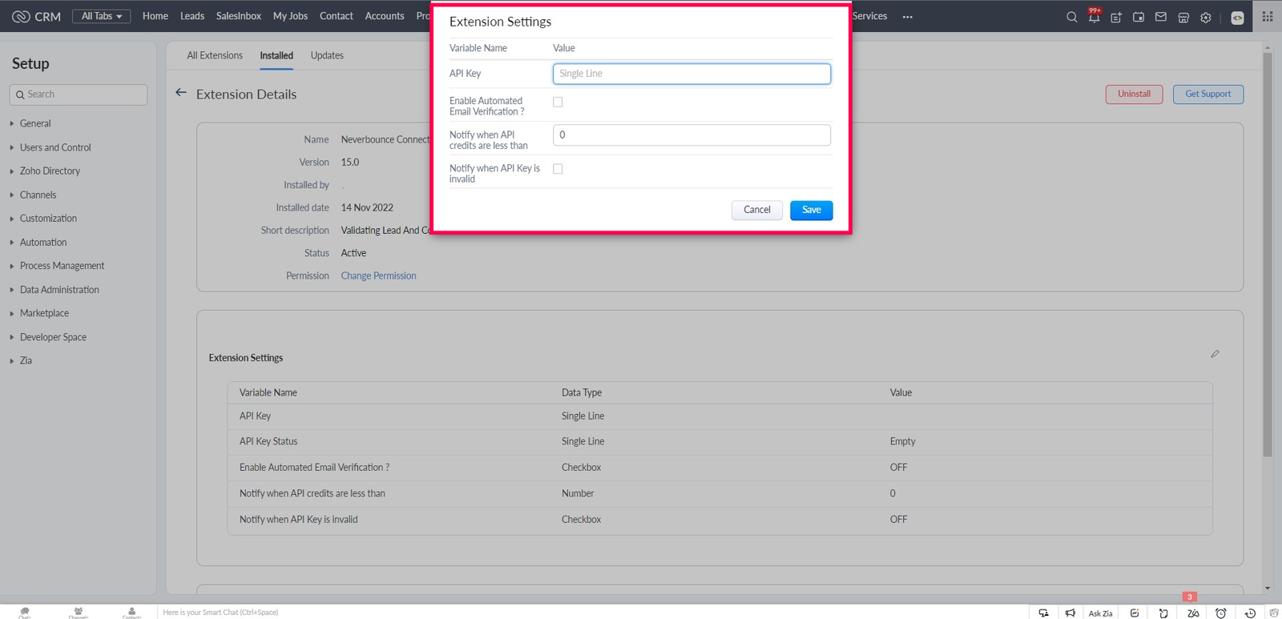Click 'Notify when API credits are less than' row

[720, 493]
